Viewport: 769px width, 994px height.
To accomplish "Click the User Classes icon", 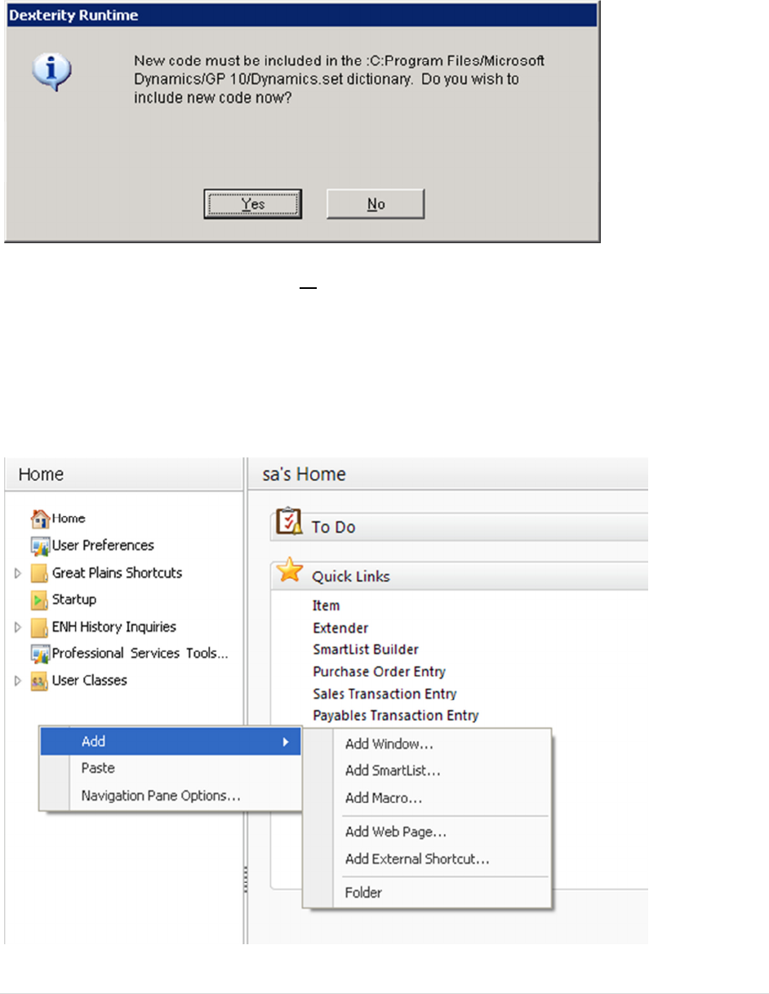I will [41, 681].
